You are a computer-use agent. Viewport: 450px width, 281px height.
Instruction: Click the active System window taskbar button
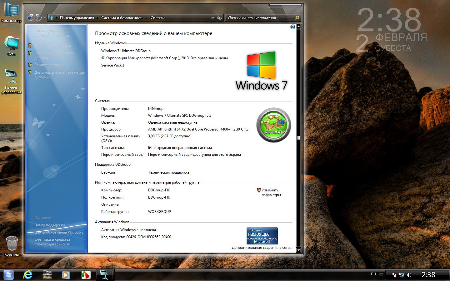click(105, 275)
